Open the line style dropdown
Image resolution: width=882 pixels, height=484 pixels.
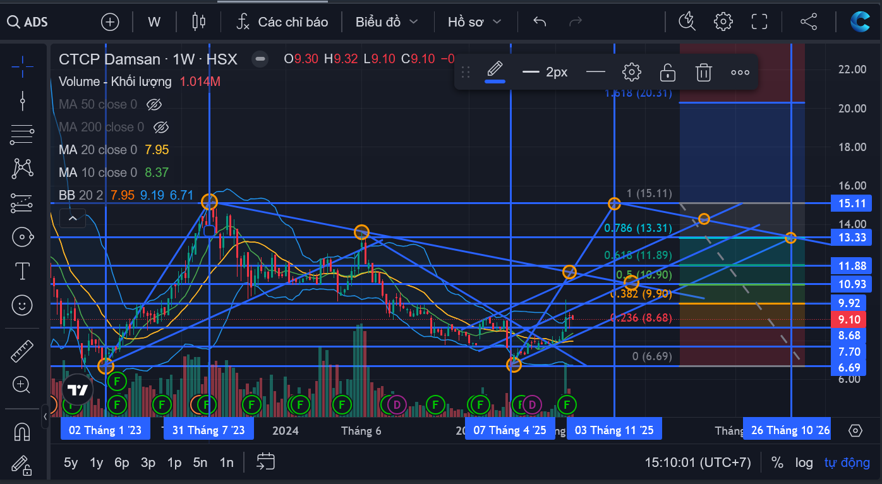(x=595, y=72)
